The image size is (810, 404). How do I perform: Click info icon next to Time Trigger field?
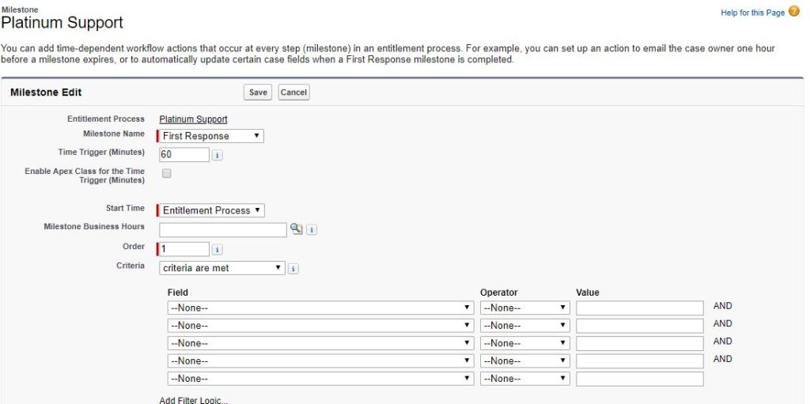click(x=218, y=156)
